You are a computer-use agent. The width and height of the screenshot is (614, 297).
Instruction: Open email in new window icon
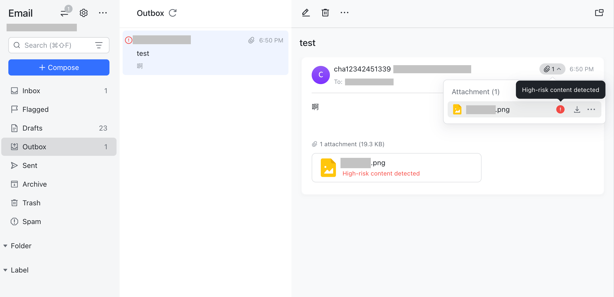[x=599, y=12]
